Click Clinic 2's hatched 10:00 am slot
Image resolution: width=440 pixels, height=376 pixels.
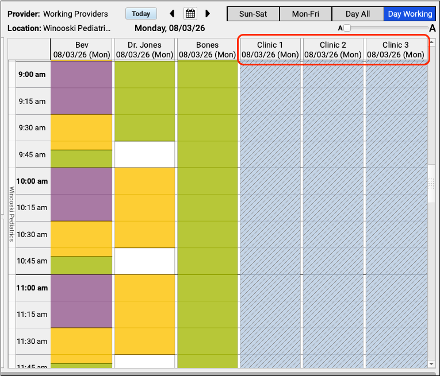click(x=333, y=181)
